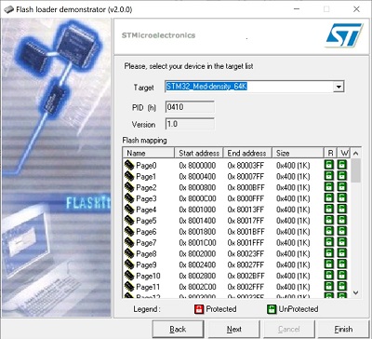
Task: Select the Page5 size 0x400 (1K)
Action: click(x=293, y=221)
